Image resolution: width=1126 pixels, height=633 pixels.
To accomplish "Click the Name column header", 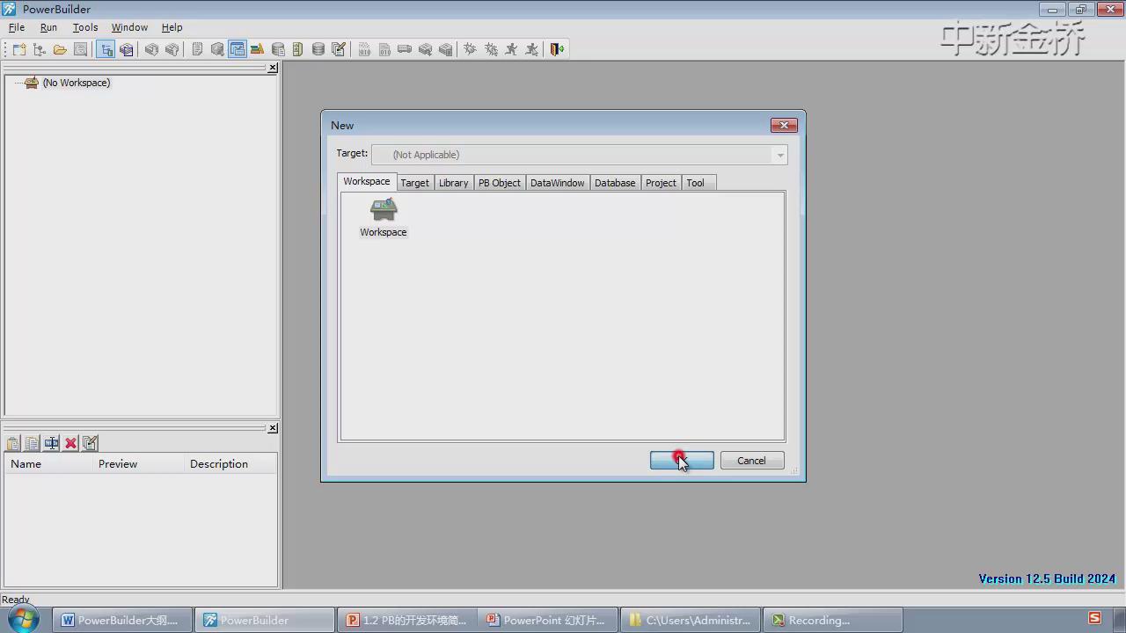I will [x=48, y=464].
